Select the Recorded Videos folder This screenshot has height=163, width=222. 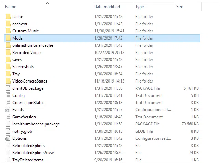click(27, 53)
